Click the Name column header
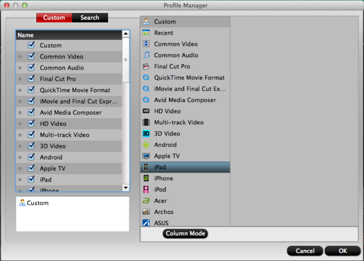Viewport: 364px width, 261px height. (x=69, y=35)
